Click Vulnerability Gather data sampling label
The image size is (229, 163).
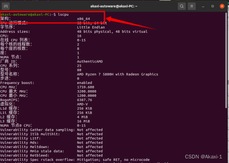(x=37, y=130)
